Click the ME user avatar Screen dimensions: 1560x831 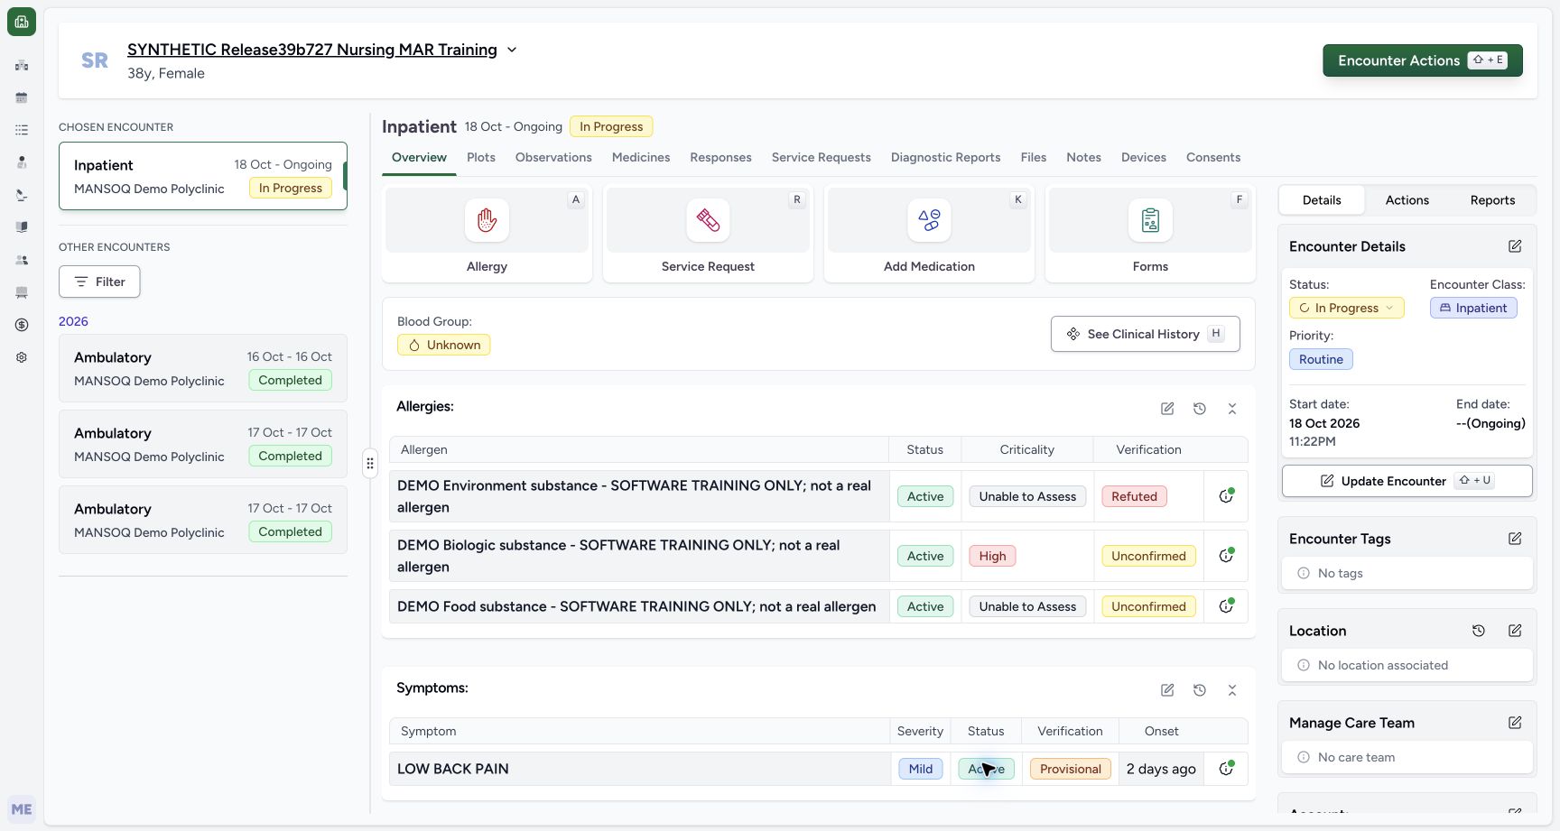22,809
